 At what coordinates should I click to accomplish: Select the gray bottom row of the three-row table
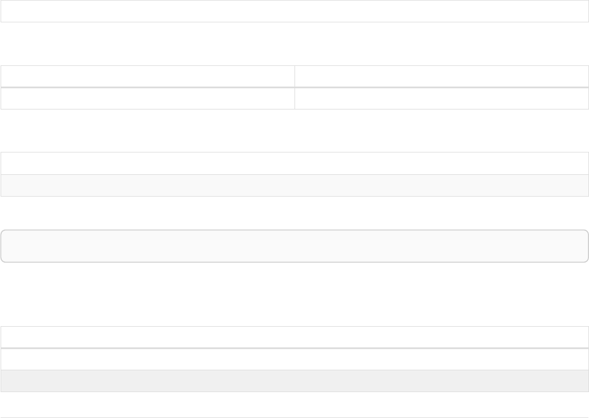(x=294, y=381)
